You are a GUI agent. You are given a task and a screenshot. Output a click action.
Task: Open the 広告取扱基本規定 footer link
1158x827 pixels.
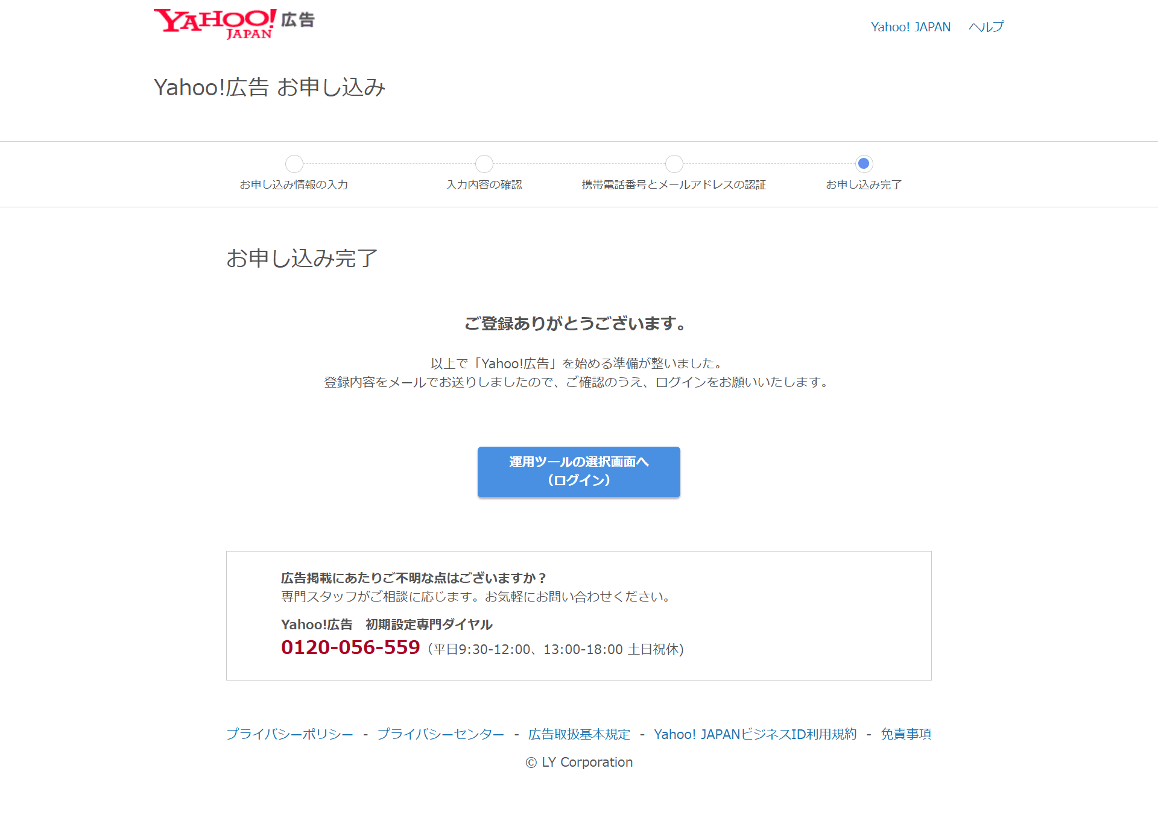point(579,734)
